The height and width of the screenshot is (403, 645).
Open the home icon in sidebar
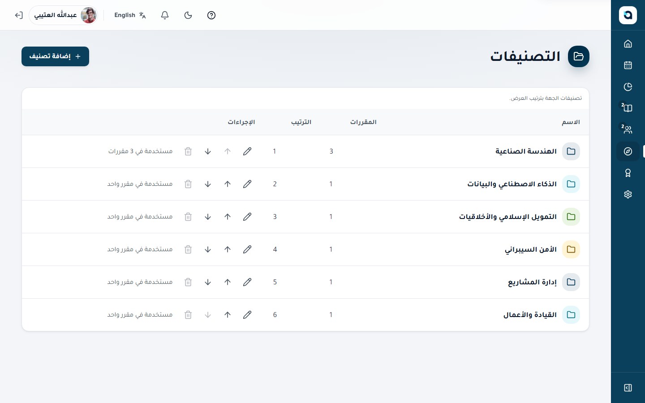point(628,44)
